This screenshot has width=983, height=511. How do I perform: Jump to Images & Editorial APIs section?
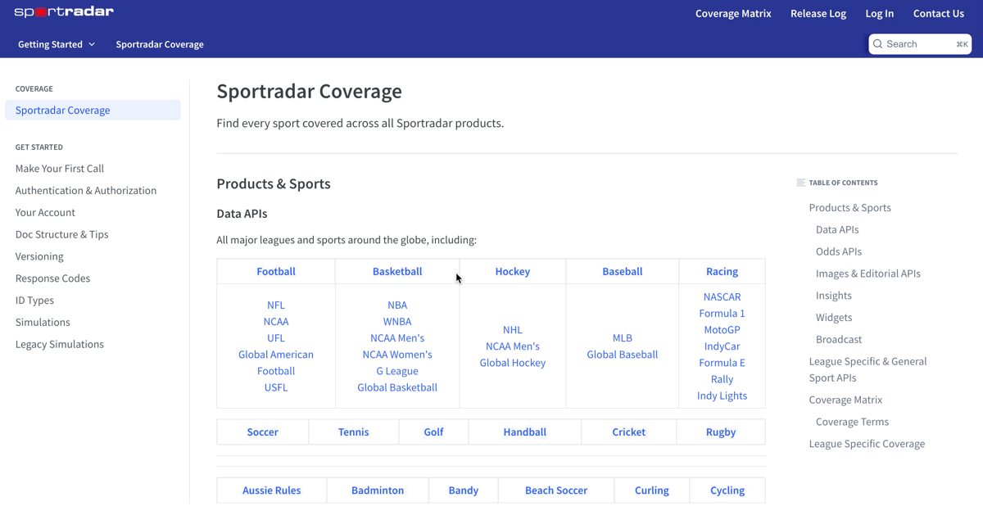[x=868, y=274]
